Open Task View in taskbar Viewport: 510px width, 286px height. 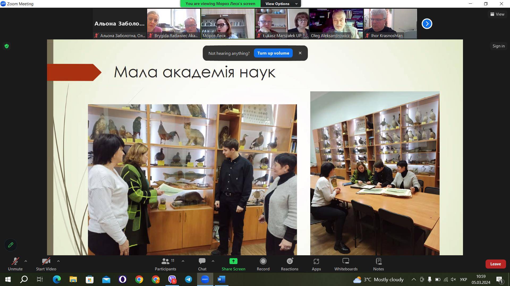click(x=40, y=279)
